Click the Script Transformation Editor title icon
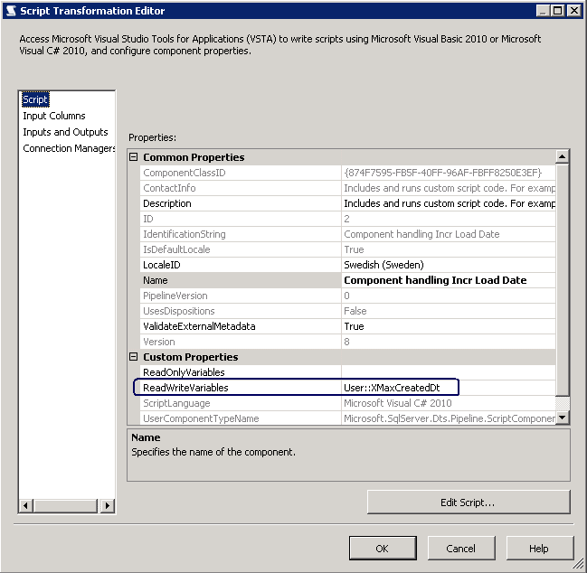587x573 pixels. [x=10, y=10]
